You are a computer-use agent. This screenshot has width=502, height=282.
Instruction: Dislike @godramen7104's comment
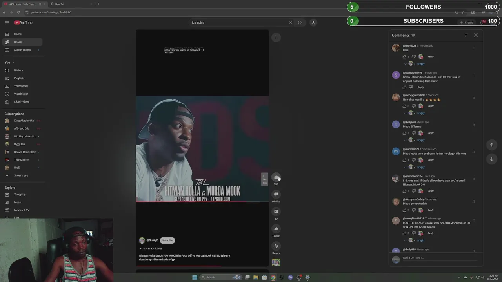tap(413, 191)
